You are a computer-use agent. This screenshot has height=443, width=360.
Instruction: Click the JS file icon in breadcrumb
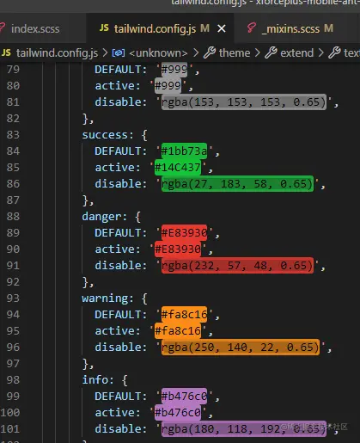(6, 52)
